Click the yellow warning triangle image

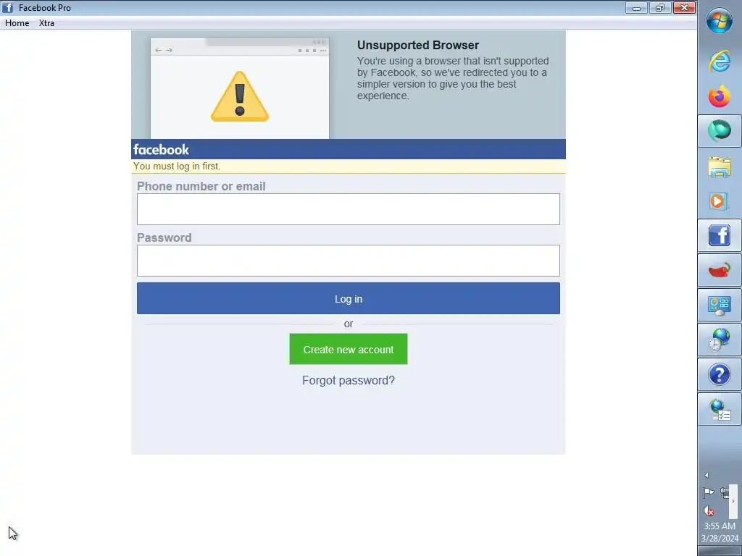[240, 96]
